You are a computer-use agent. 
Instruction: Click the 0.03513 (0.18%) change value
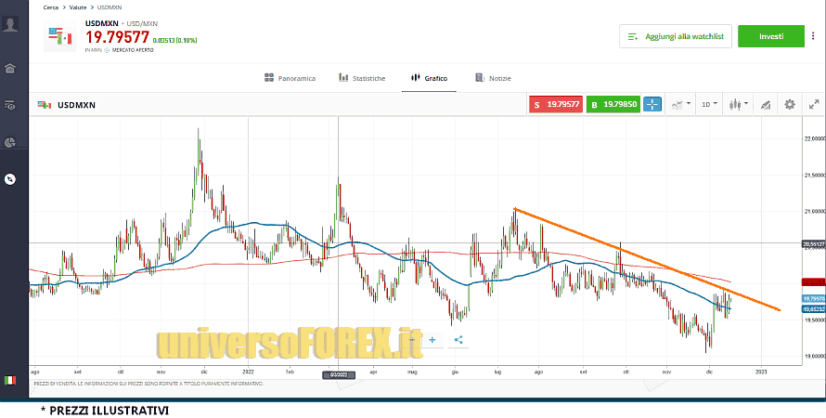click(174, 40)
